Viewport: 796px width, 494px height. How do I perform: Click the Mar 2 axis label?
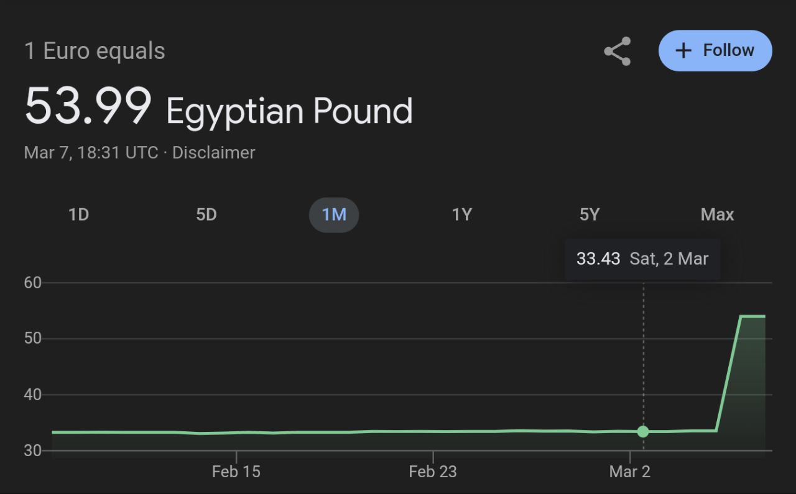coord(629,472)
